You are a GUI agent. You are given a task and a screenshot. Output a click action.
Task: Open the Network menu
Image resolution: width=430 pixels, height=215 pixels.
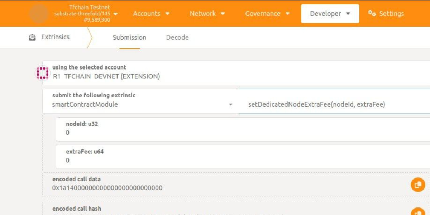(207, 14)
